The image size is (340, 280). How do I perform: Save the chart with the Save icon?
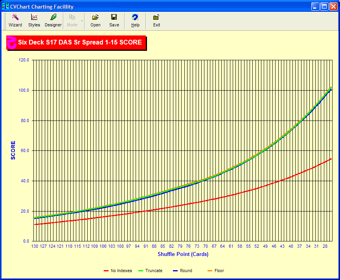tap(114, 20)
